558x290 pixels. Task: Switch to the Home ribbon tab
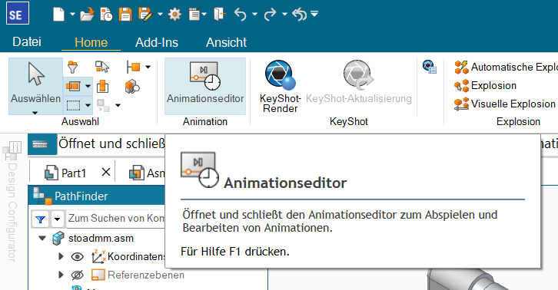[x=91, y=42]
